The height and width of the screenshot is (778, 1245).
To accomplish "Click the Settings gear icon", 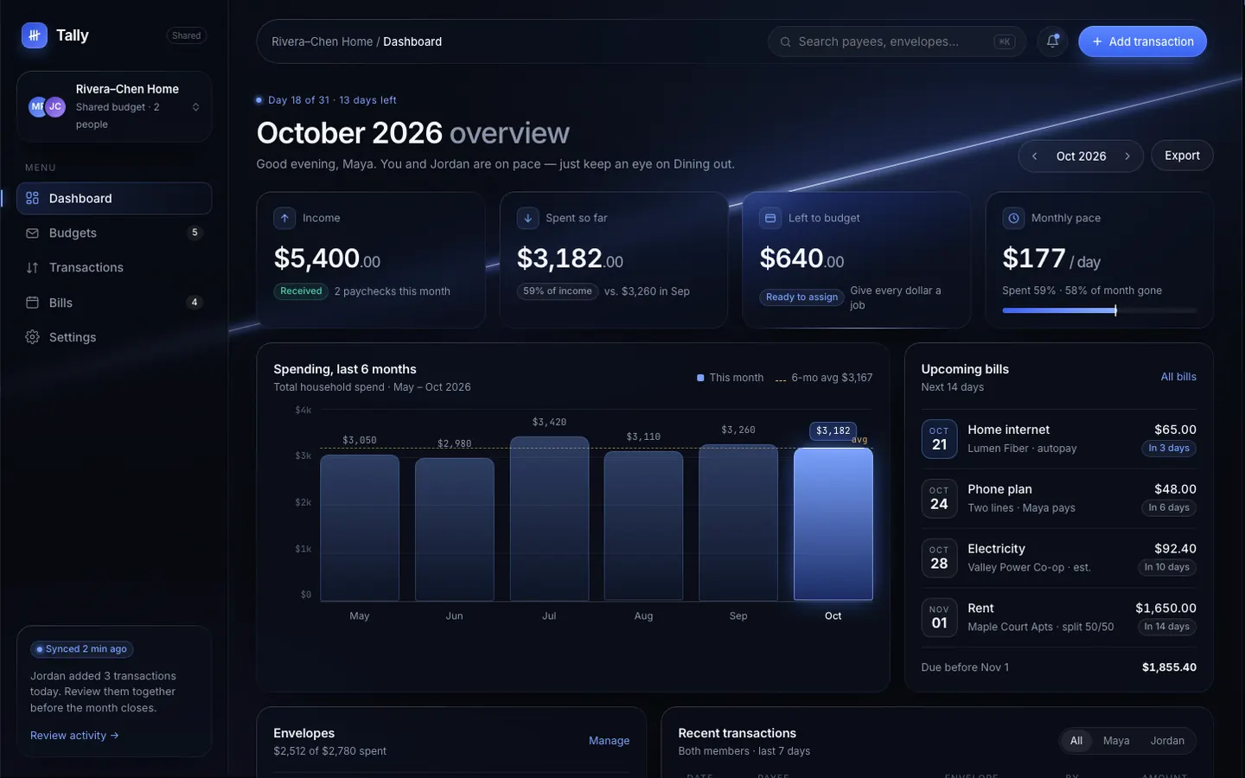I will [x=33, y=337].
